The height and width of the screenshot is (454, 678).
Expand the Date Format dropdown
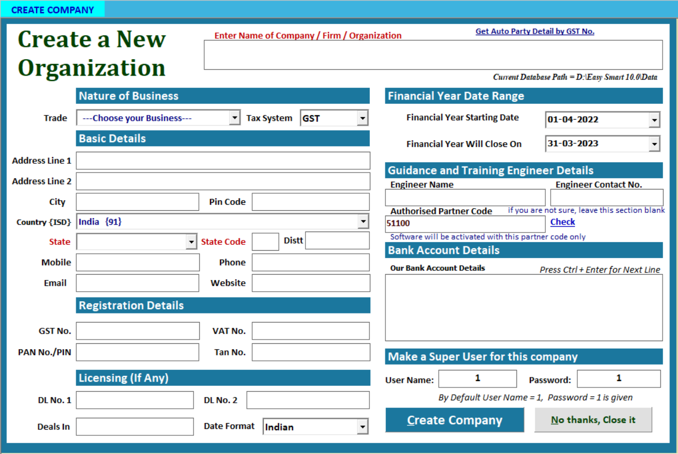362,427
